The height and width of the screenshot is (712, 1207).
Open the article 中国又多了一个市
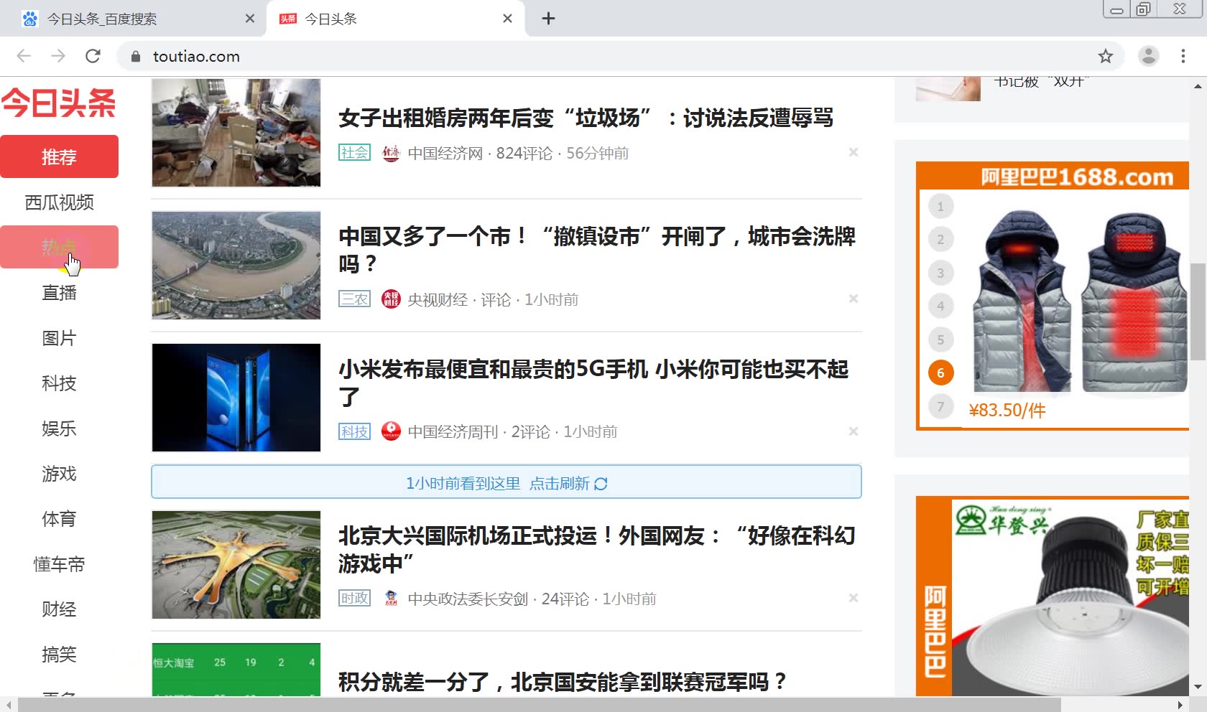597,250
